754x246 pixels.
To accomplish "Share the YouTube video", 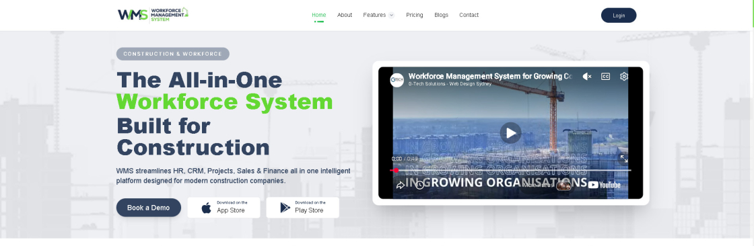I will [400, 185].
